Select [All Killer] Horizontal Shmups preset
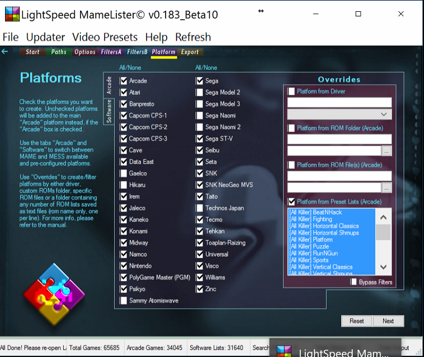424x357 pixels. [332, 233]
